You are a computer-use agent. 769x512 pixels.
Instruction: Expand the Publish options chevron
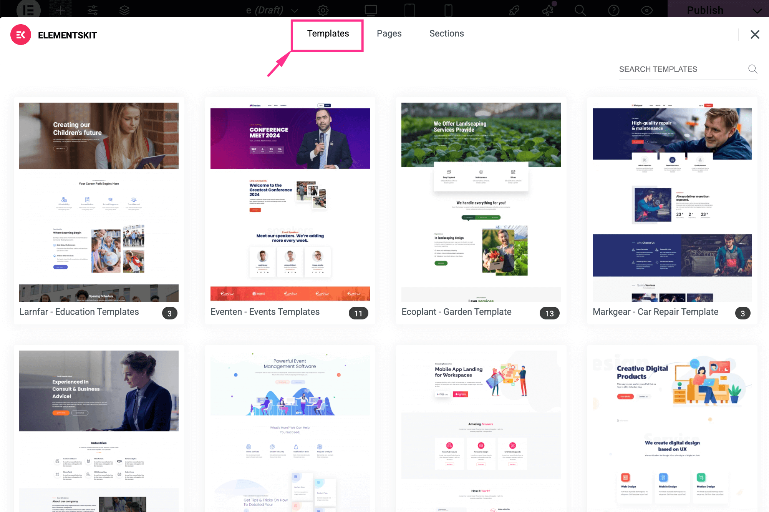click(x=757, y=10)
